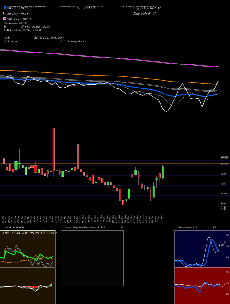Click the 'ADX & MACD' panel heading

click(15, 228)
